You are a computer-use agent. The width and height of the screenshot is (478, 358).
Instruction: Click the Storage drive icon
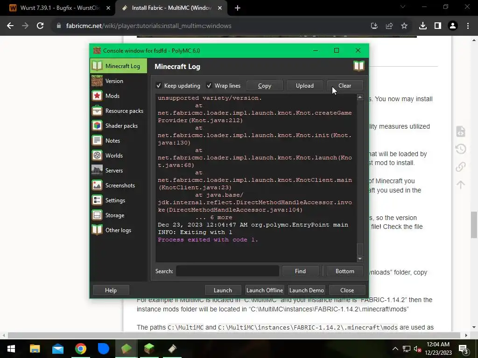(97, 215)
